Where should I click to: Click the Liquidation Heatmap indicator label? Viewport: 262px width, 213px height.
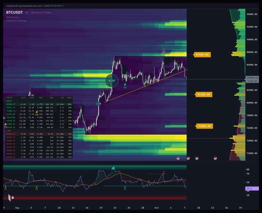point(16,21)
